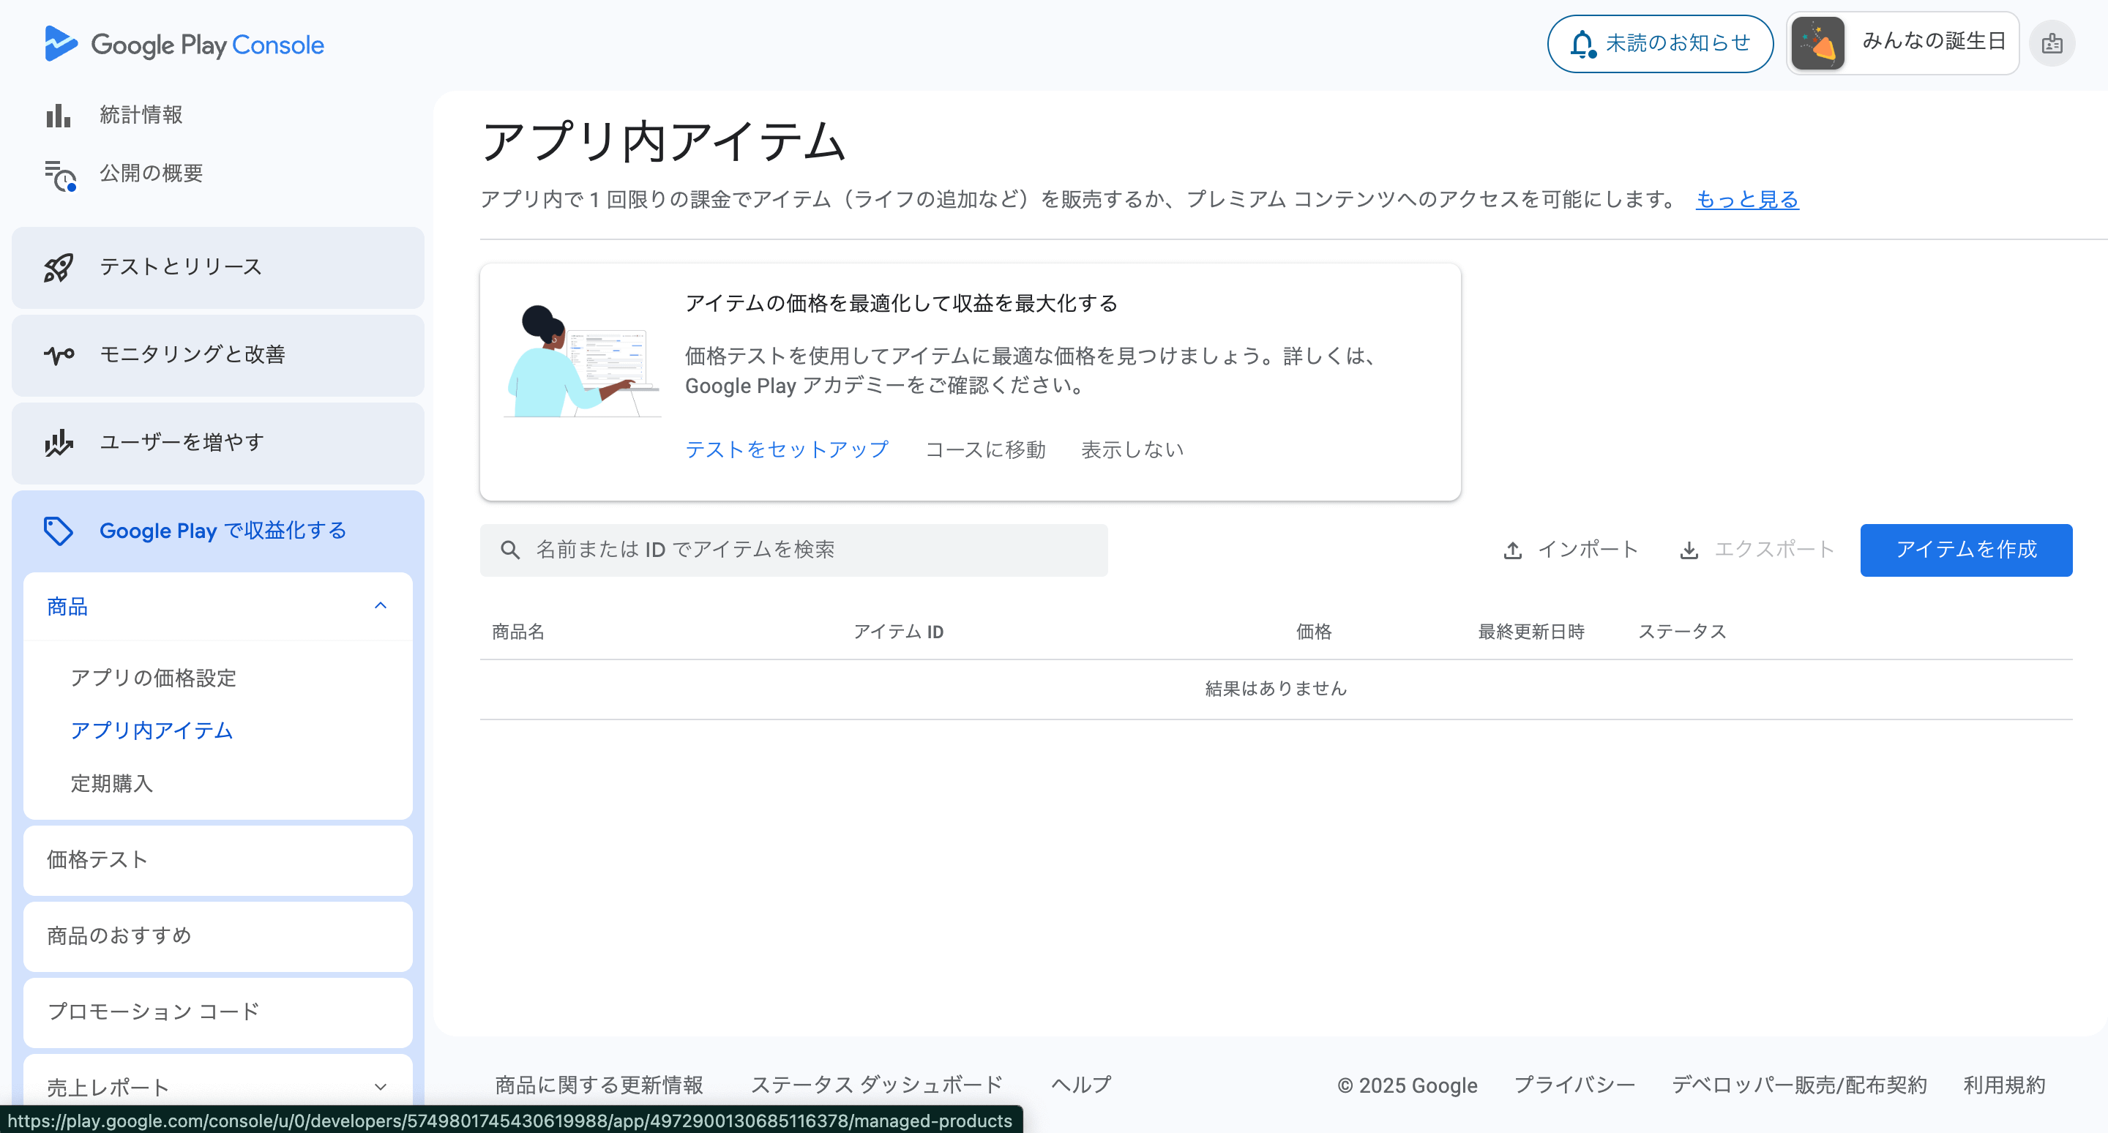Select アプリ内アイテム in the sidebar
The height and width of the screenshot is (1133, 2108).
click(x=152, y=730)
